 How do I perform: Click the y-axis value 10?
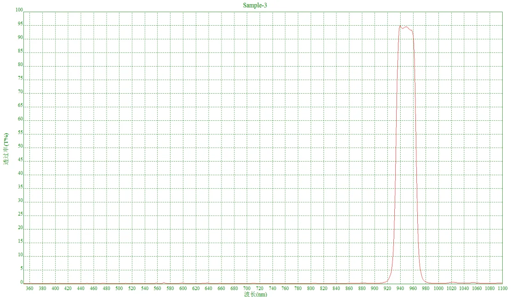(x=21, y=255)
